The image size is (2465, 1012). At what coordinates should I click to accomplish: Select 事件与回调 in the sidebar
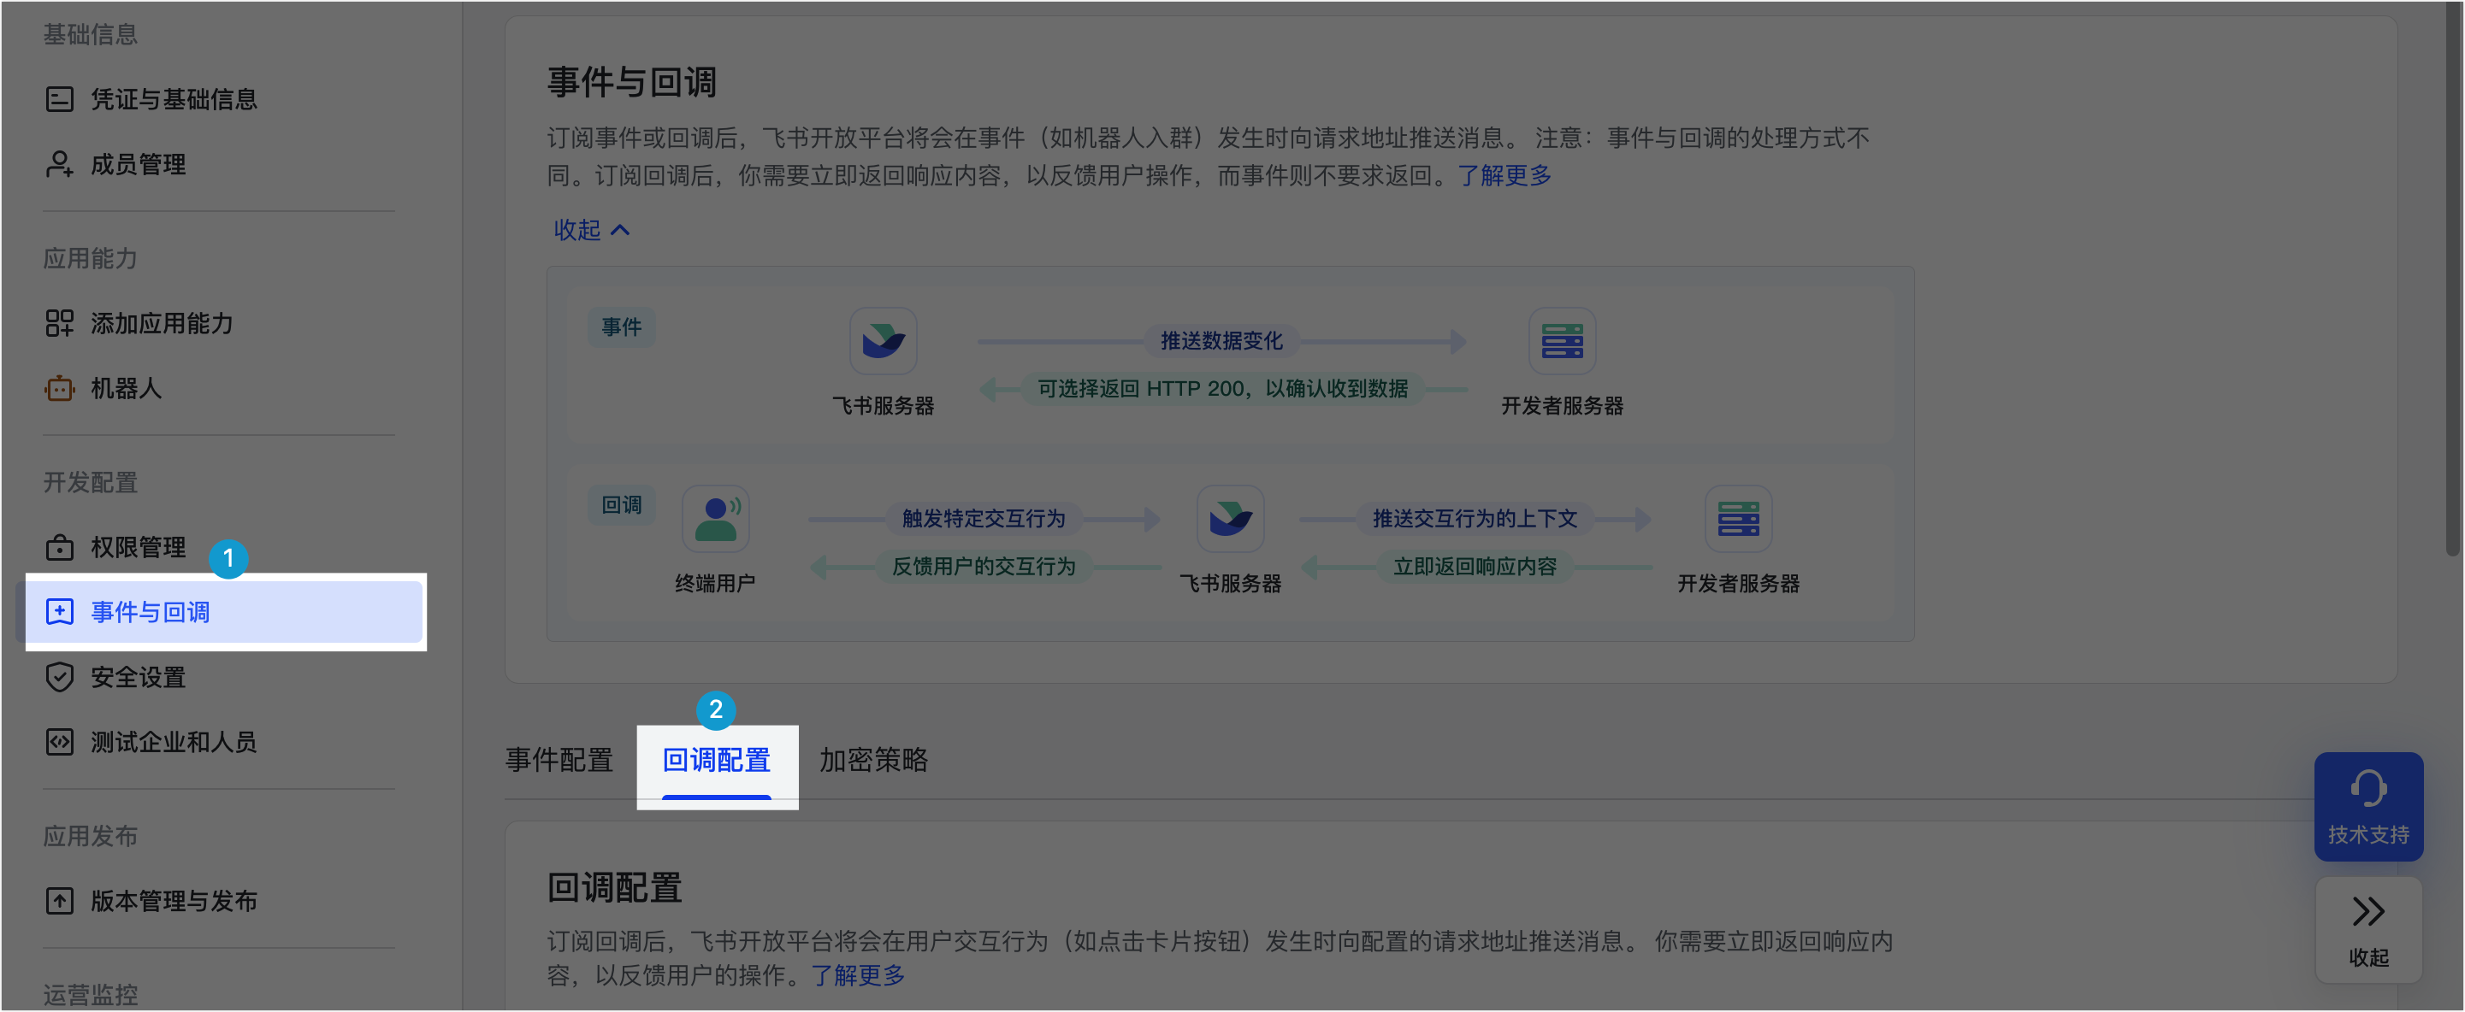coord(150,612)
